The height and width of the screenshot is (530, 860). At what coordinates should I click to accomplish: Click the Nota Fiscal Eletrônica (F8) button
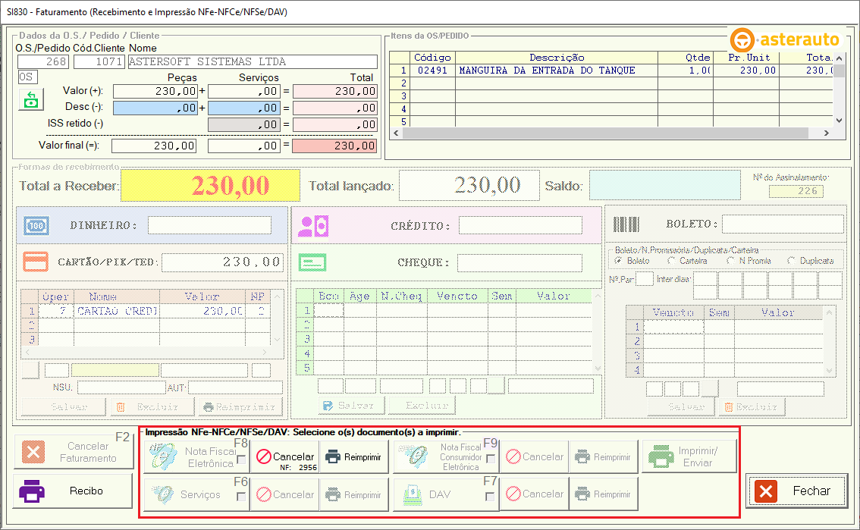coord(196,456)
